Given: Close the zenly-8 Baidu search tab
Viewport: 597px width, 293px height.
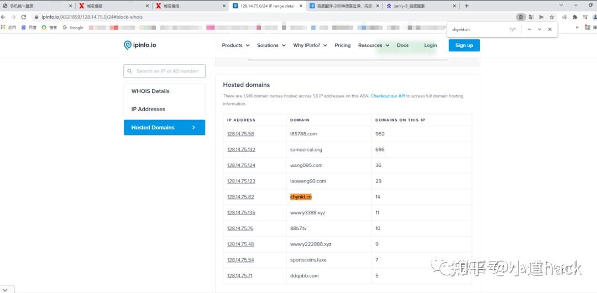Looking at the screenshot, I should tap(454, 6).
